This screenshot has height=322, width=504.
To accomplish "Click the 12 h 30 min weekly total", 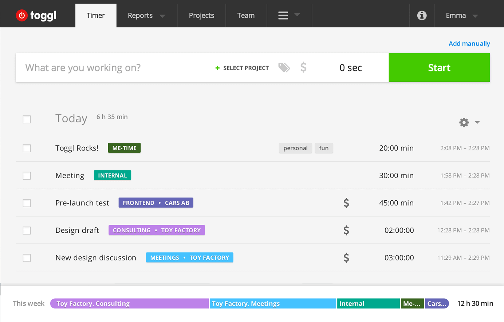I will point(475,303).
